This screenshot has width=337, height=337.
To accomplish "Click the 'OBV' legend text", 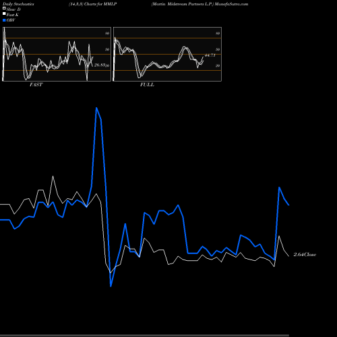I will coord(11,20).
